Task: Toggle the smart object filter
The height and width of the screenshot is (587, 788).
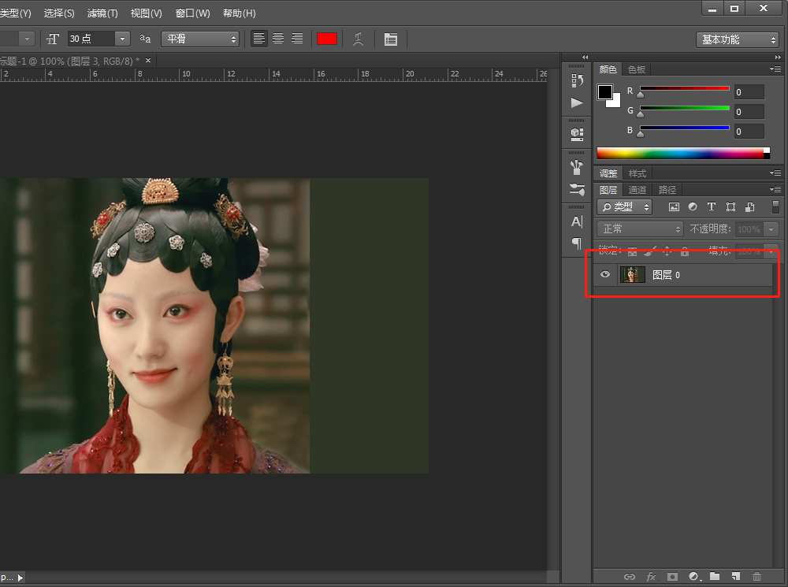Action: coord(750,206)
